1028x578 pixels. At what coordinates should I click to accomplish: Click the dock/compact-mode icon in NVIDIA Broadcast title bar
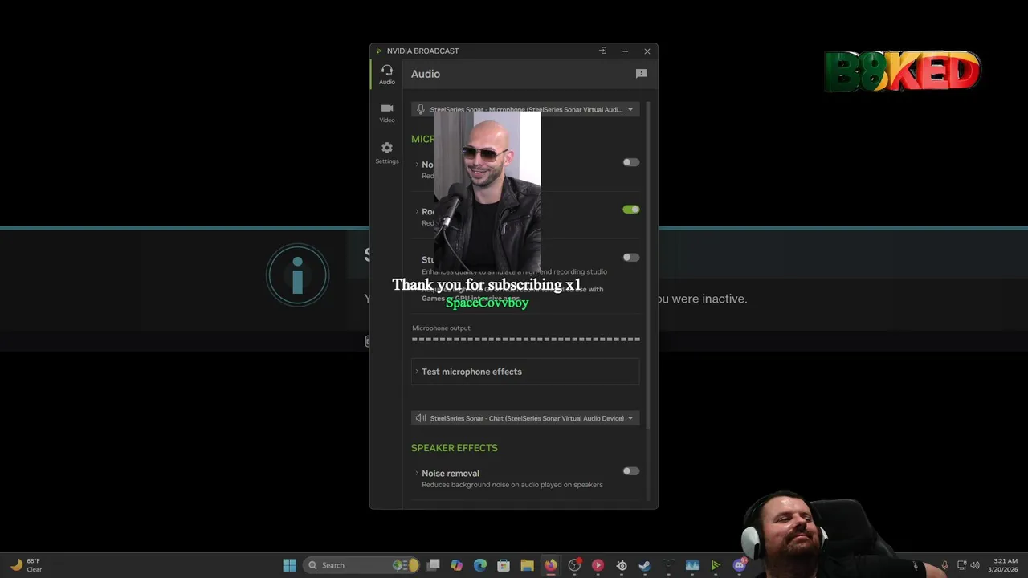pyautogui.click(x=602, y=51)
